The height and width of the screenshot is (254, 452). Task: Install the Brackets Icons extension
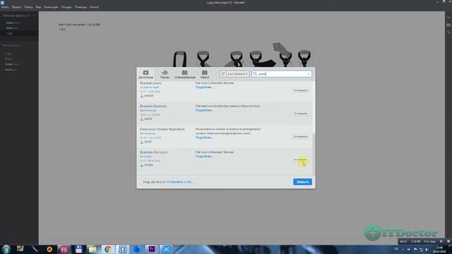pyautogui.click(x=300, y=90)
